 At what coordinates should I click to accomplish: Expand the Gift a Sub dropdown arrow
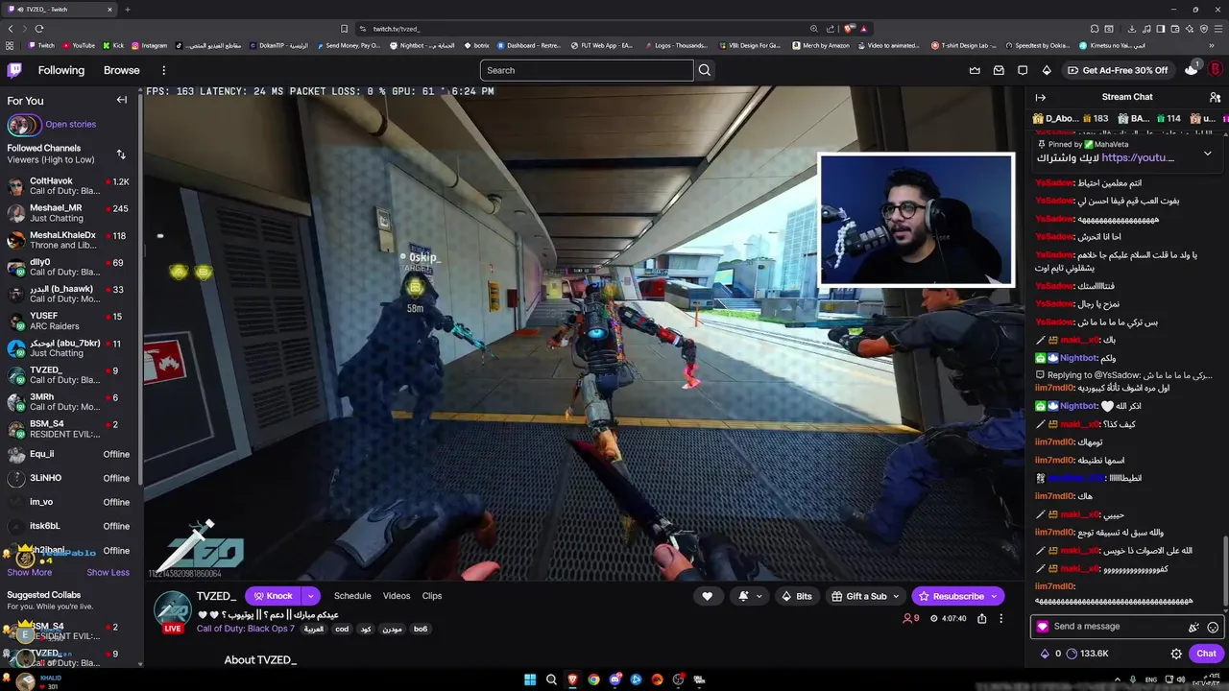click(x=896, y=596)
